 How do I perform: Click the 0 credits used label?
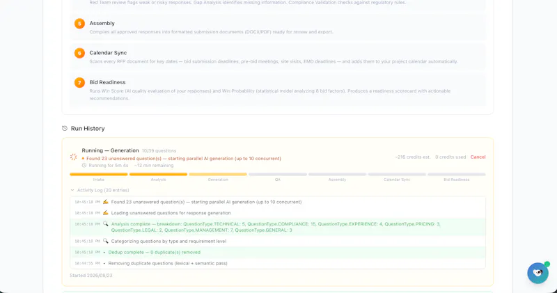click(x=450, y=157)
